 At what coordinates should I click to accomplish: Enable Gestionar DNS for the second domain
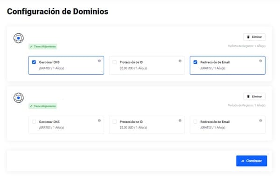coord(34,122)
